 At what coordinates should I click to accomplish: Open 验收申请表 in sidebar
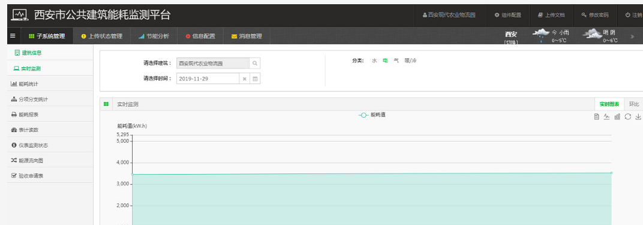point(50,176)
